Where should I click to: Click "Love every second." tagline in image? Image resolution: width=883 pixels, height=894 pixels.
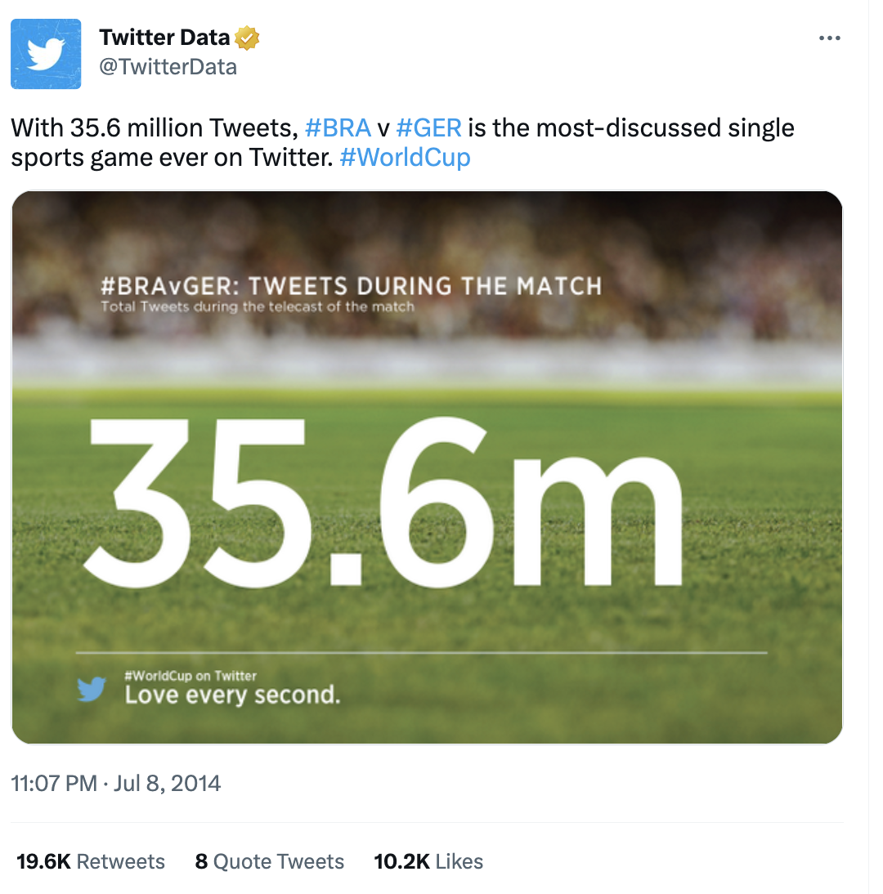[x=232, y=695]
